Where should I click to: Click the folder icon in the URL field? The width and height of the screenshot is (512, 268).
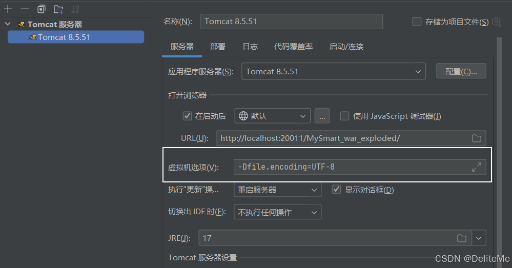[477, 138]
